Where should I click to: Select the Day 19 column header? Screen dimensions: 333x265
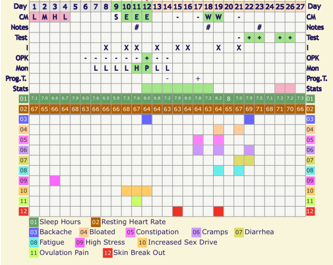(x=219, y=7)
